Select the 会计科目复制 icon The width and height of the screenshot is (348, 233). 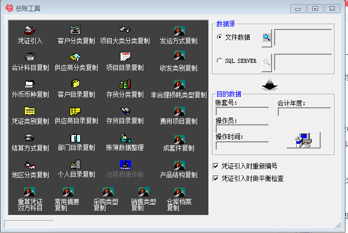click(x=30, y=57)
